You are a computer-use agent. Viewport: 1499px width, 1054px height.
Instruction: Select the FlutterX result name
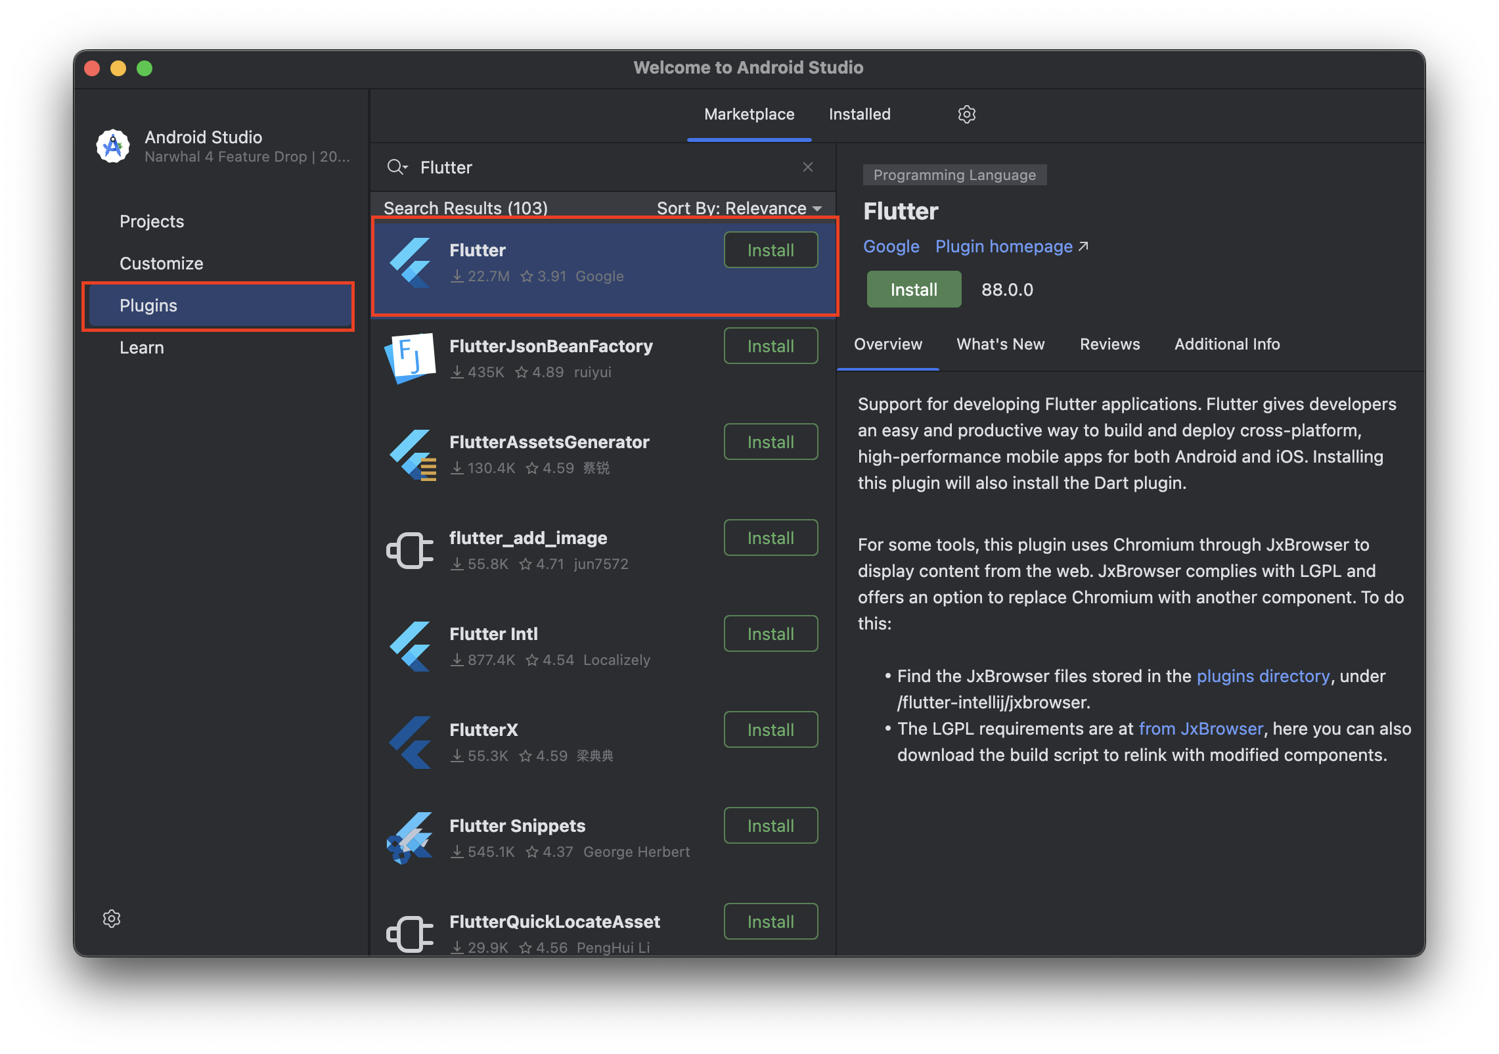(x=483, y=730)
